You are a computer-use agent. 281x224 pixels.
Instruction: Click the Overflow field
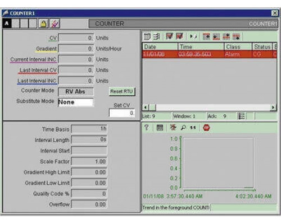[89, 204]
